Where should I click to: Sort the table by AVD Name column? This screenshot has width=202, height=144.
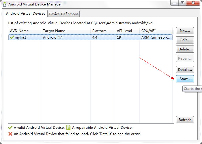[x=25, y=31]
